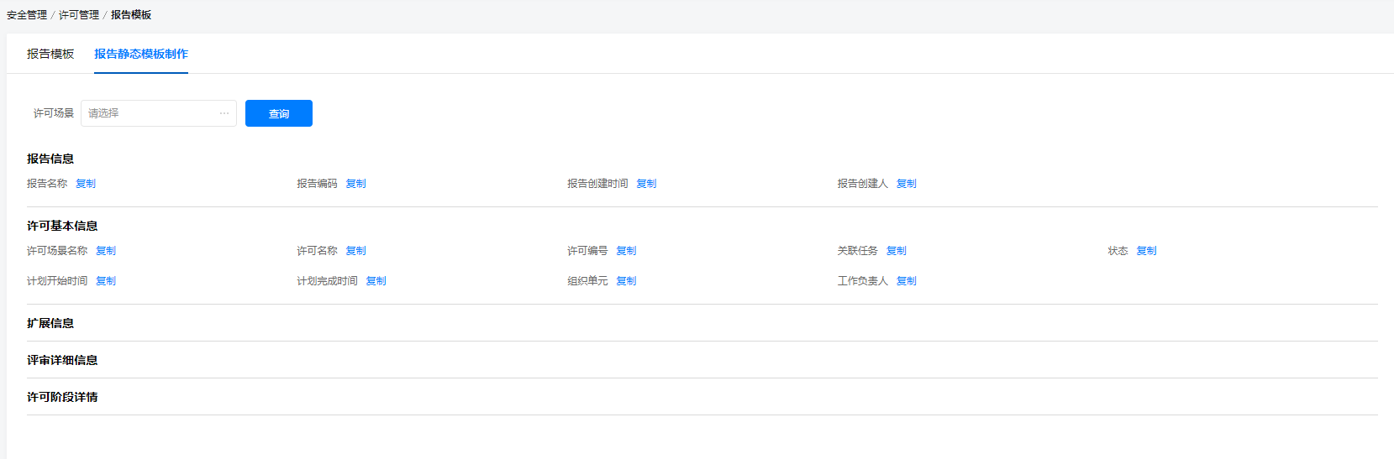Copy the 状态 field
1394x459 pixels.
pos(1147,251)
